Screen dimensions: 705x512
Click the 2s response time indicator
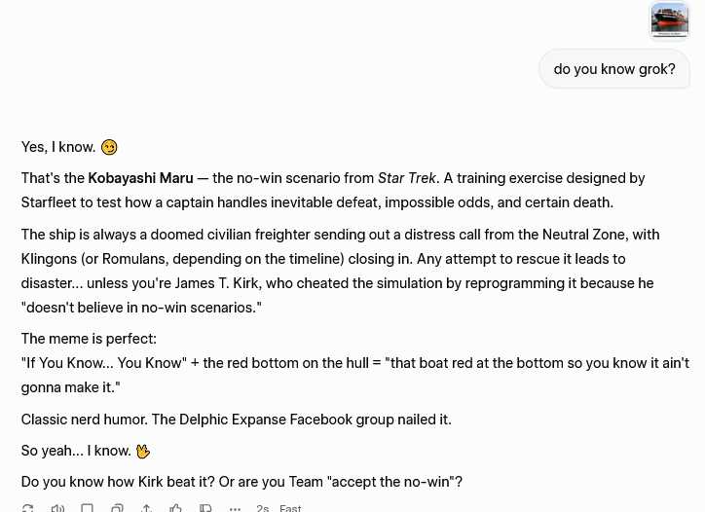pos(263,508)
